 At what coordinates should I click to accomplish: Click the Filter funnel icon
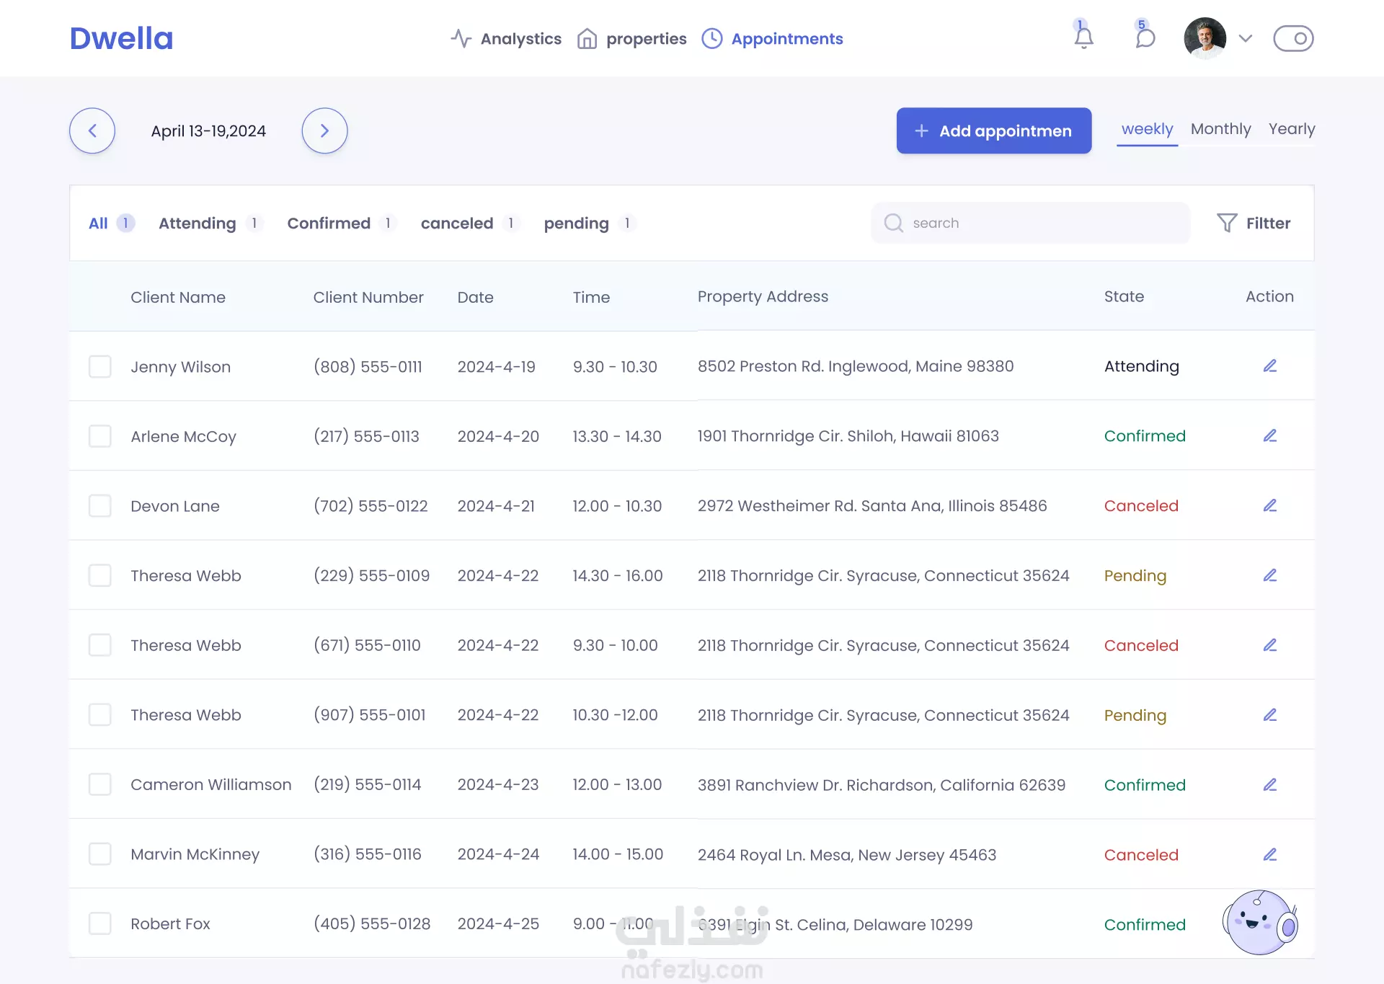[x=1227, y=223]
